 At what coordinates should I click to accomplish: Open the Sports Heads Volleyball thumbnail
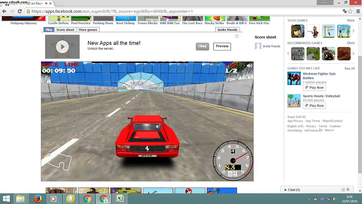pyautogui.click(x=294, y=101)
